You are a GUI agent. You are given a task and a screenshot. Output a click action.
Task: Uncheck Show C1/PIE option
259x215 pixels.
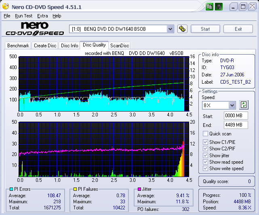point(206,142)
